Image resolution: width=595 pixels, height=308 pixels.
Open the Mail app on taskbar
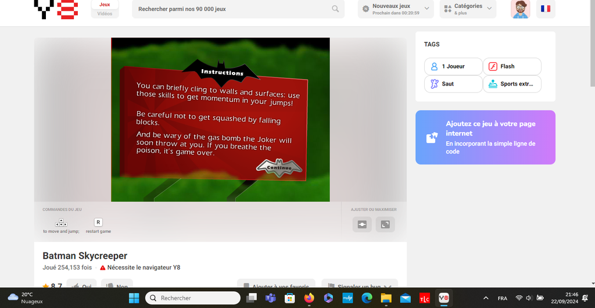click(x=405, y=298)
